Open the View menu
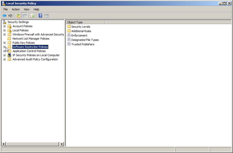 (27, 9)
